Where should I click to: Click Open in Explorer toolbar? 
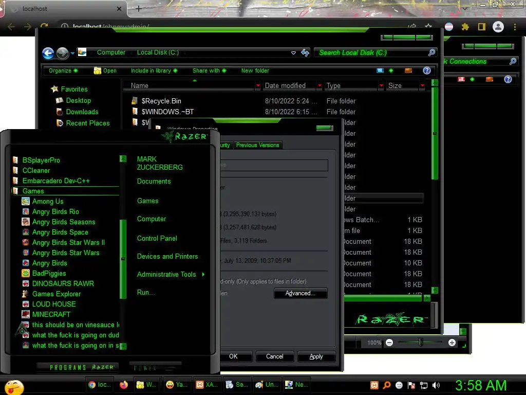click(x=105, y=70)
